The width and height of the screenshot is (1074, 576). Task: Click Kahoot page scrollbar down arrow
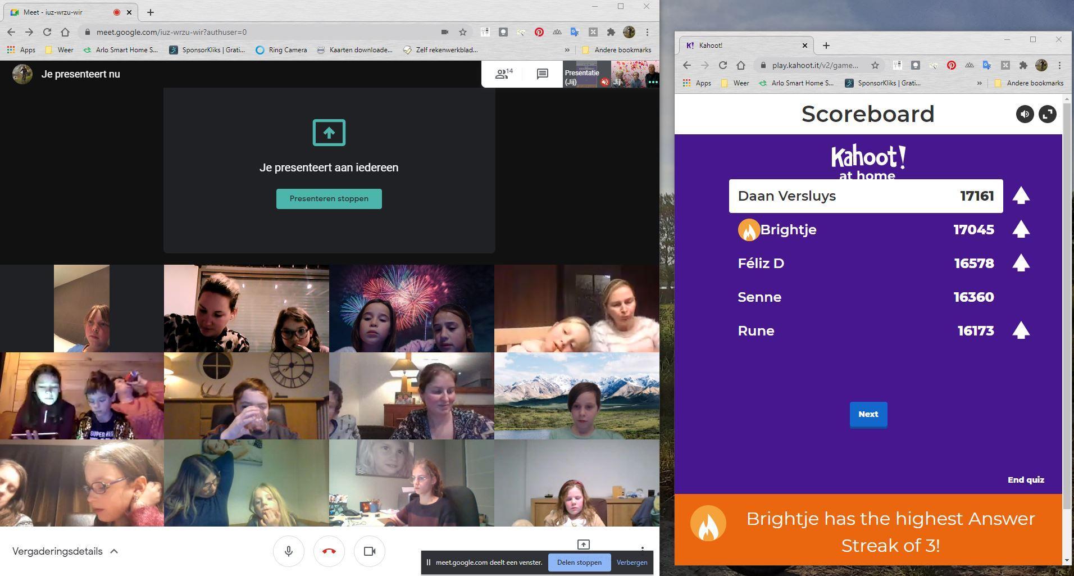pos(1068,560)
